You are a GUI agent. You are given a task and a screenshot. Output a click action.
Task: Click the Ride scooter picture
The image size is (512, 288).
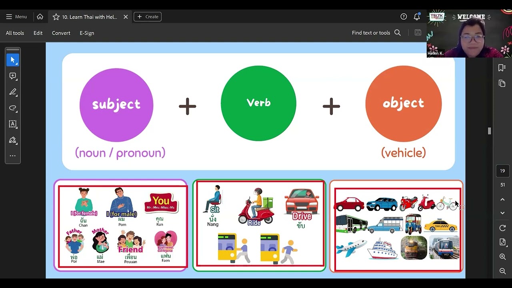[255, 207]
